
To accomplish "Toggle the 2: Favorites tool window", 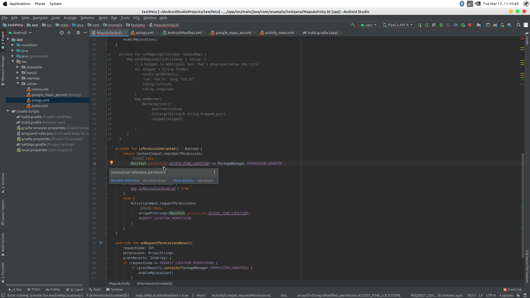I will click(3, 273).
